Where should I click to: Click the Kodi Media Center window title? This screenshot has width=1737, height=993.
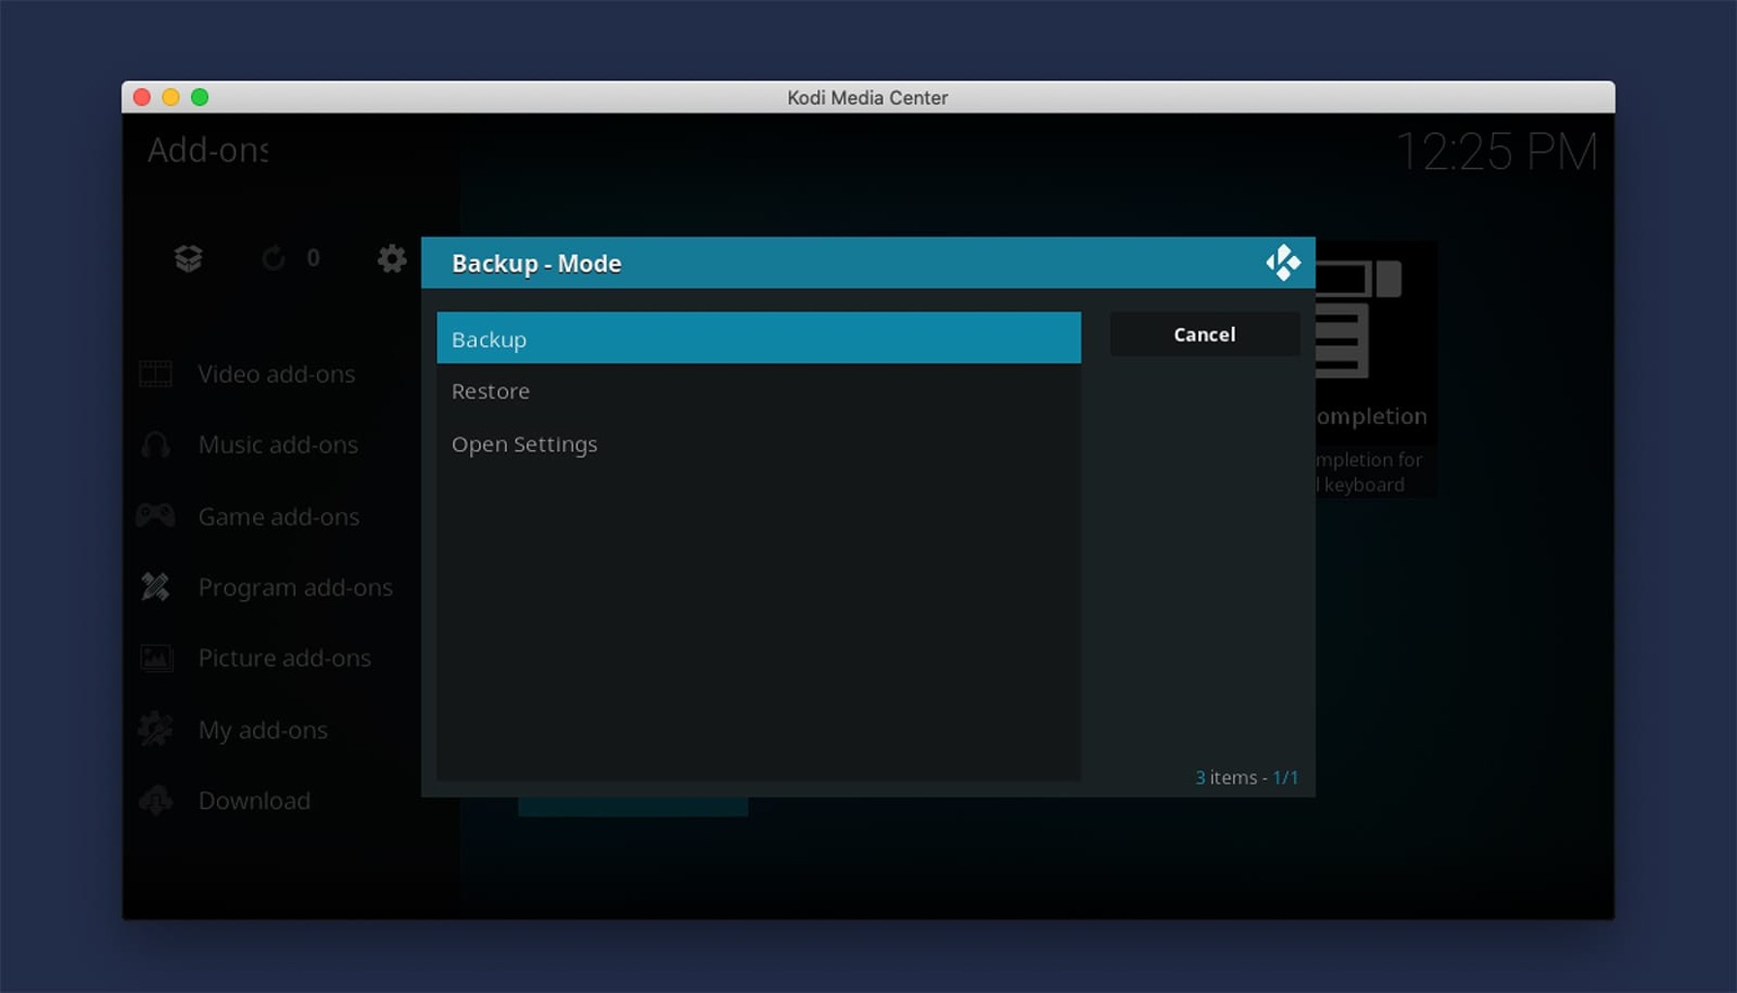(x=868, y=98)
